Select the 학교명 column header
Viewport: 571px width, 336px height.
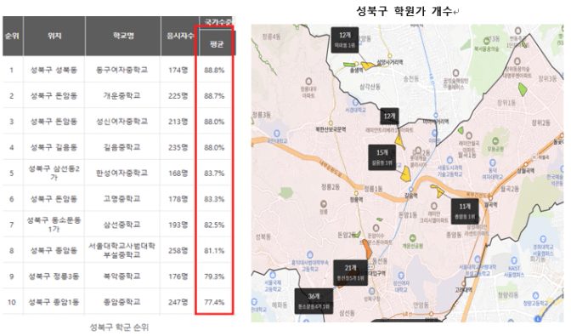tap(123, 36)
